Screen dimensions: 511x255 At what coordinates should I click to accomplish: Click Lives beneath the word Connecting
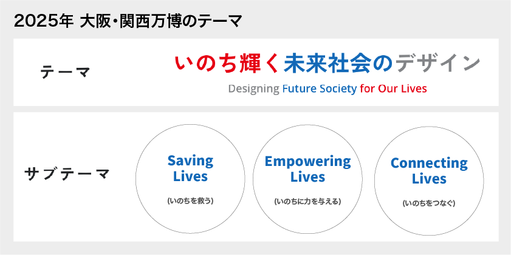(x=429, y=179)
